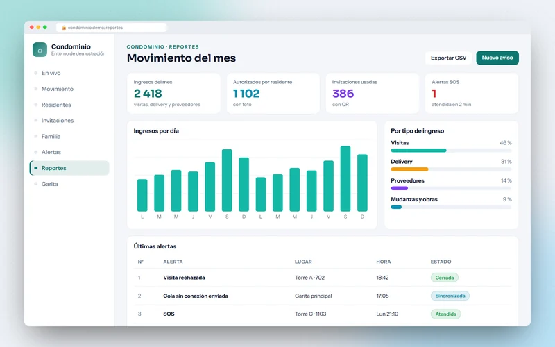Click the Delivery orange progress bar
Image resolution: width=555 pixels, height=347 pixels.
click(409, 169)
